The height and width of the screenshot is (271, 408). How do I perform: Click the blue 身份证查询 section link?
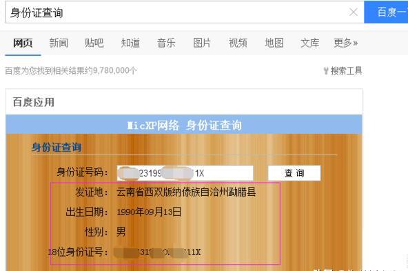(x=57, y=148)
